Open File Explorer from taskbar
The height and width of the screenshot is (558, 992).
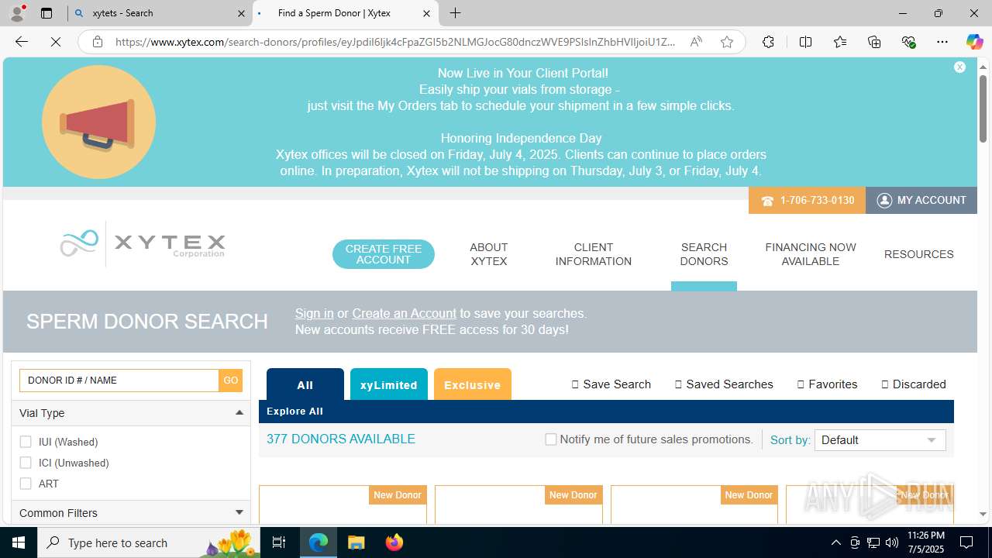coord(356,542)
